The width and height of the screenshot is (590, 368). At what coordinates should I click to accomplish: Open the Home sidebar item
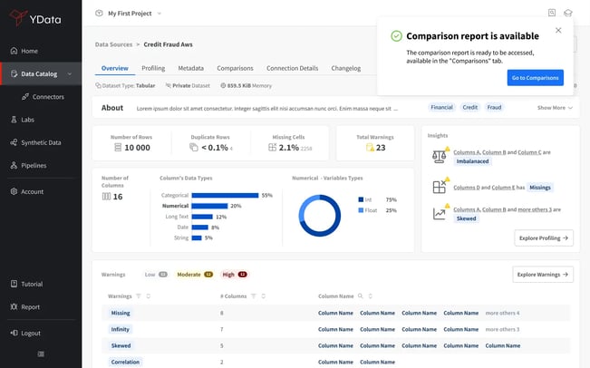[x=24, y=51]
